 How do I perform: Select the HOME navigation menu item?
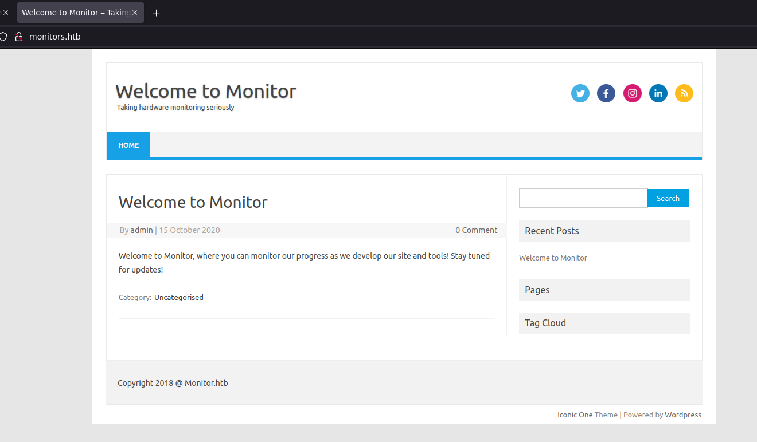tap(128, 145)
